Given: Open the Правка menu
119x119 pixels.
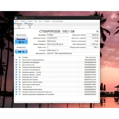Looking at the screenshot, I should click(23, 21).
